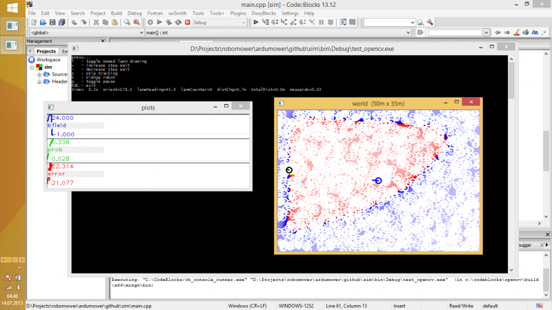This screenshot has height=310, width=552.
Task: Click the highlighter pen icon
Action: (516, 32)
